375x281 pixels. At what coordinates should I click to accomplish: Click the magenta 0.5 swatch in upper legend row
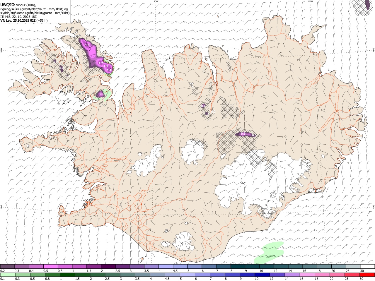(x=50, y=267)
